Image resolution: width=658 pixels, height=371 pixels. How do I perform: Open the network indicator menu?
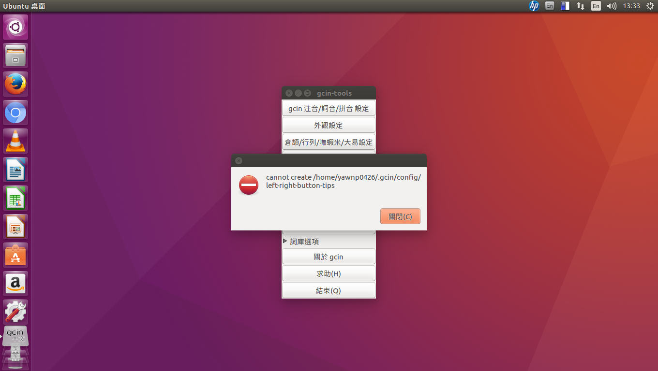(581, 6)
